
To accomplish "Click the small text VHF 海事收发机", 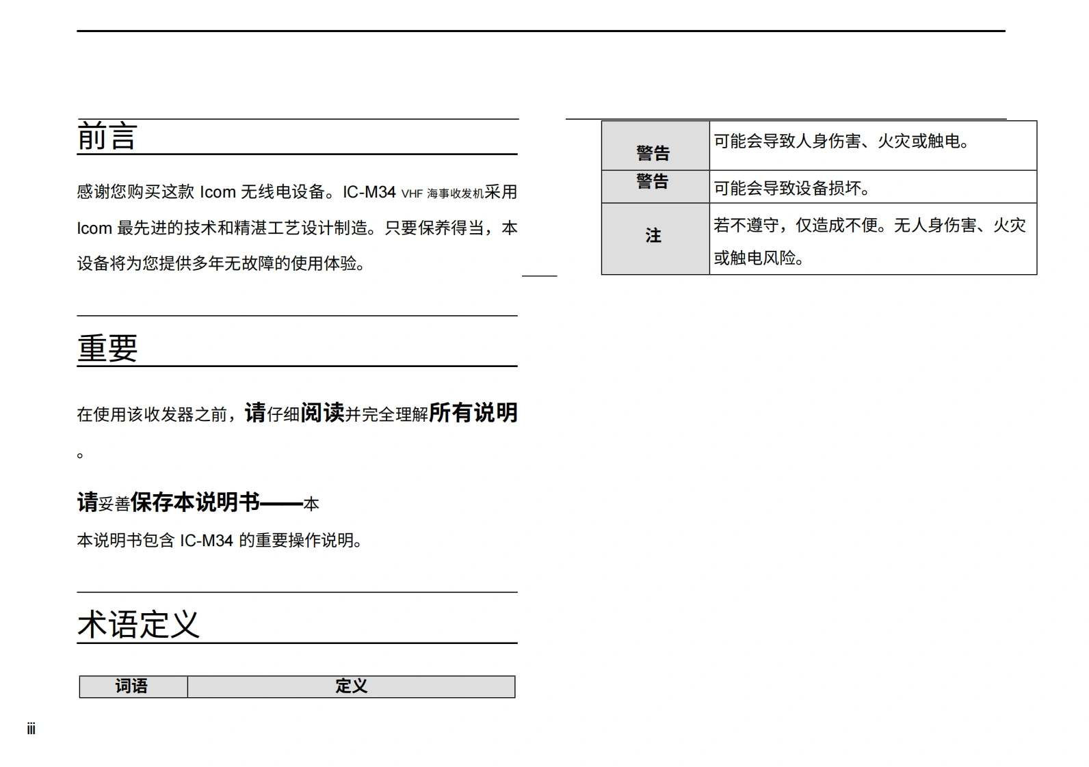I will click(x=442, y=194).
